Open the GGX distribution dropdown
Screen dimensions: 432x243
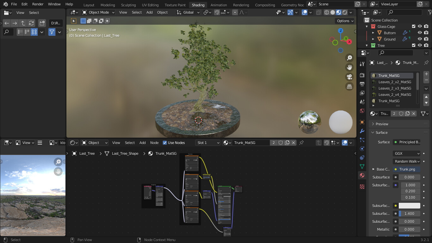coord(407,153)
